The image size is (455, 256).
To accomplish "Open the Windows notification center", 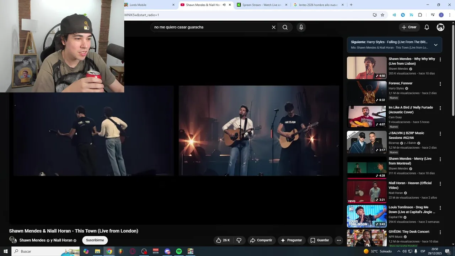I will [448, 251].
